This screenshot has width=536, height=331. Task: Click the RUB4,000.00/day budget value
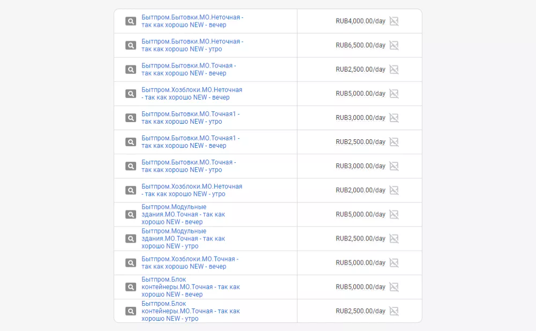360,21
